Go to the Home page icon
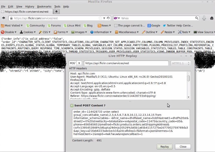This screenshot has height=152, width=215. click(x=212, y=18)
